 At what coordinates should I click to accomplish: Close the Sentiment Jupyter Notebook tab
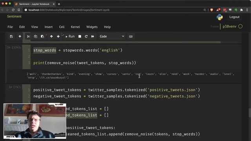54,4
